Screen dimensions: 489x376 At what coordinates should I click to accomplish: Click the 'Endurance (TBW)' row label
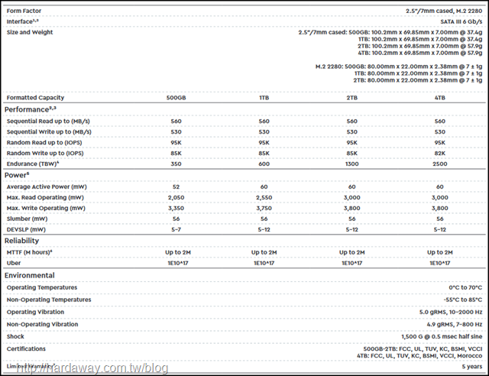coord(33,164)
